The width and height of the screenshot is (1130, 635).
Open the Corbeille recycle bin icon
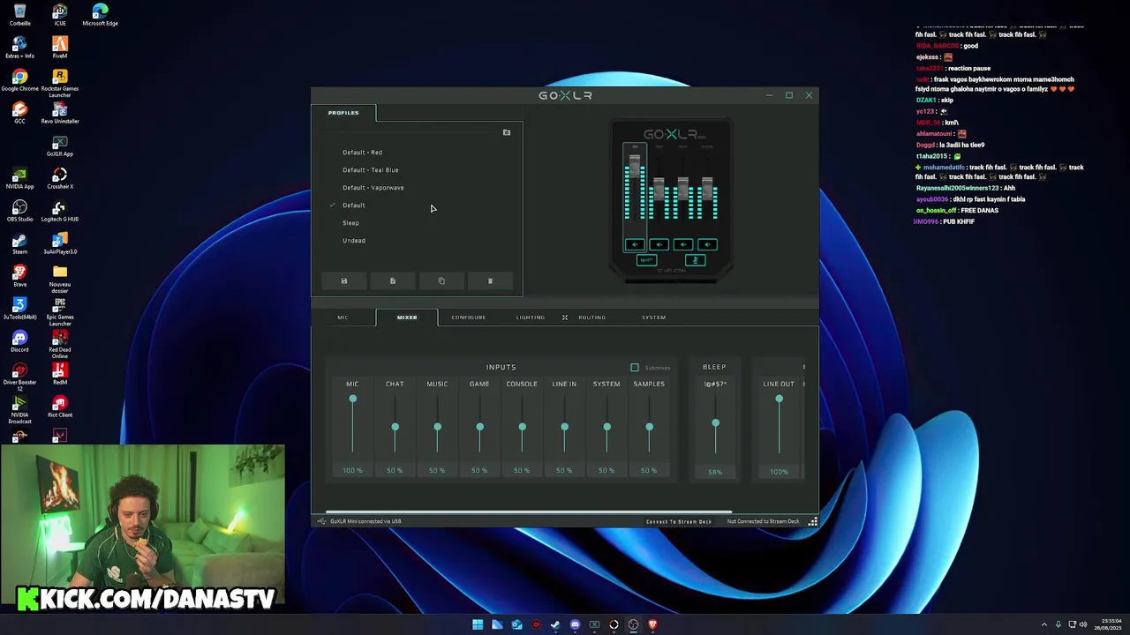click(x=19, y=14)
